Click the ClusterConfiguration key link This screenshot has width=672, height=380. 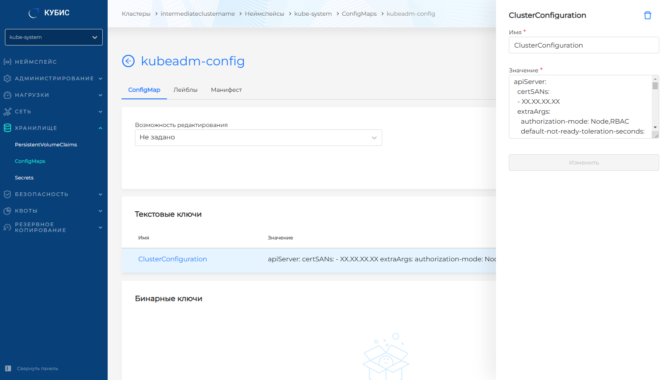pos(173,259)
